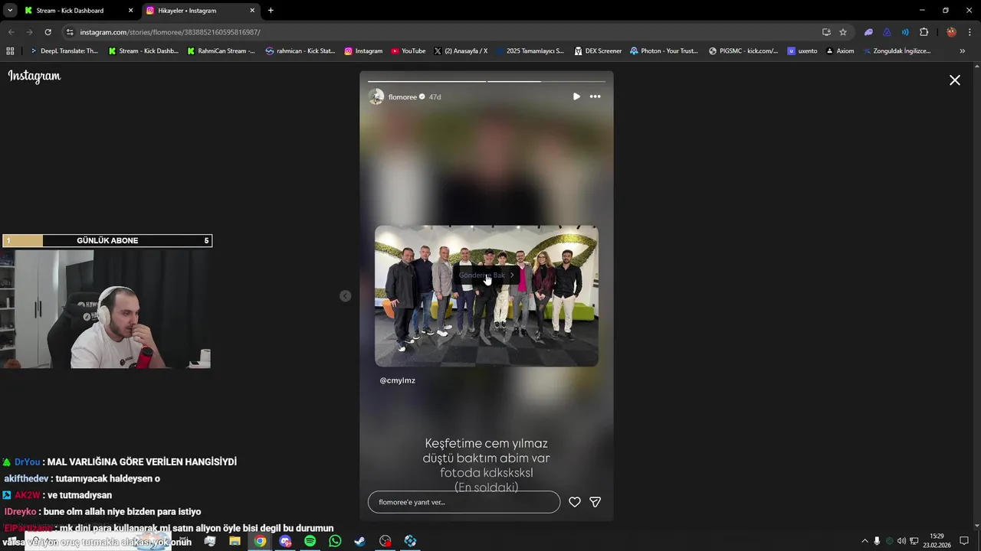
Task: Open DeepL Translate bookmark
Action: pyautogui.click(x=64, y=51)
